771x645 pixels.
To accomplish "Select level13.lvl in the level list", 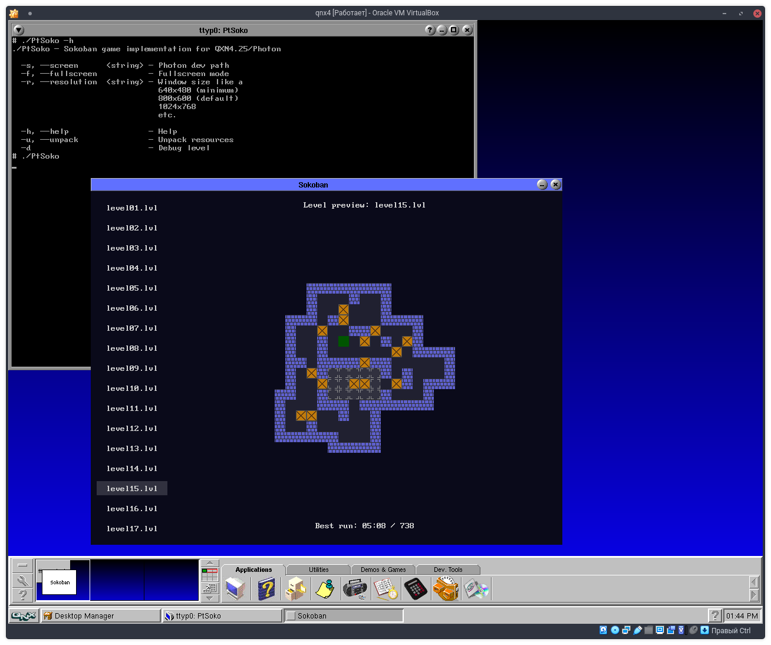I will click(x=132, y=449).
